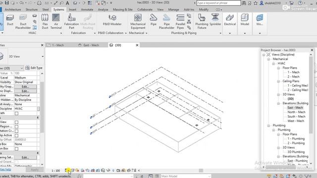317x178 pixels.
Task: Open the 1 : 100 view scale control
Action: (x=55, y=171)
